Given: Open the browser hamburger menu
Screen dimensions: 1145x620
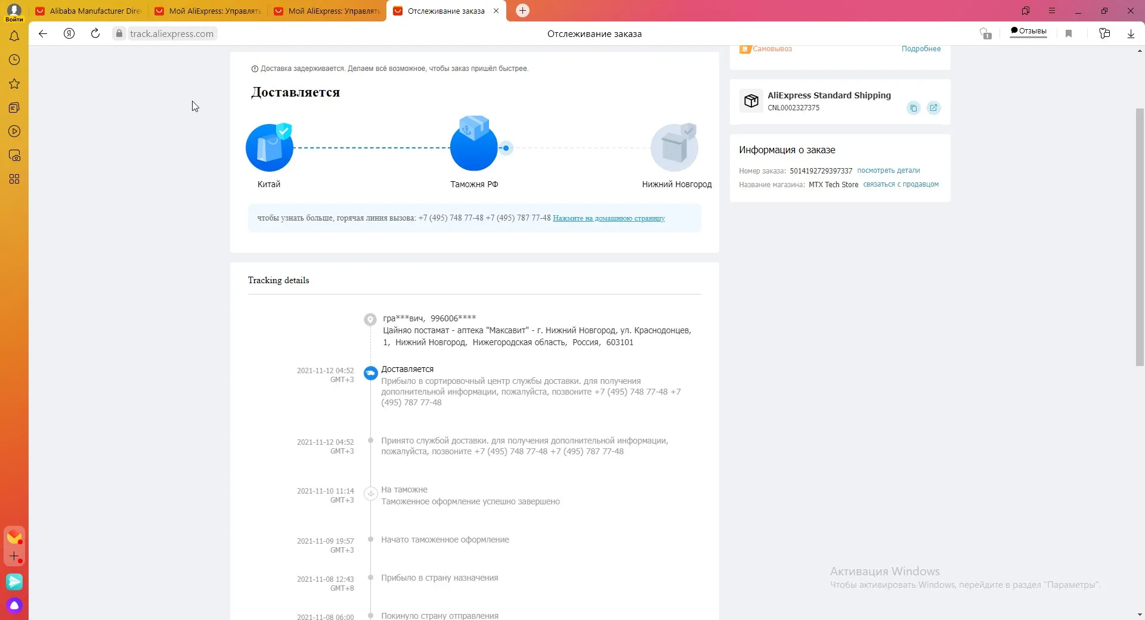Looking at the screenshot, I should pyautogui.click(x=1052, y=11).
